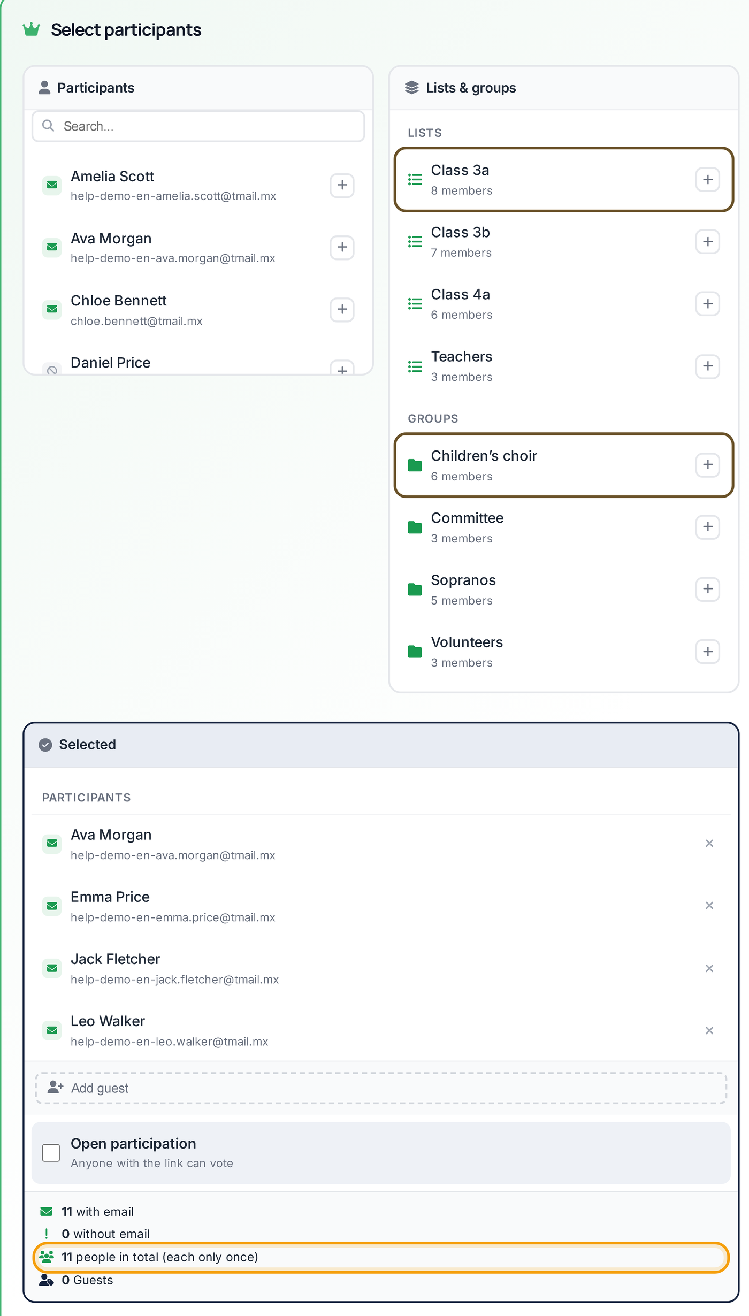Viewport: 749px width, 1316px height.
Task: Select the Class 4a list name
Action: (461, 294)
